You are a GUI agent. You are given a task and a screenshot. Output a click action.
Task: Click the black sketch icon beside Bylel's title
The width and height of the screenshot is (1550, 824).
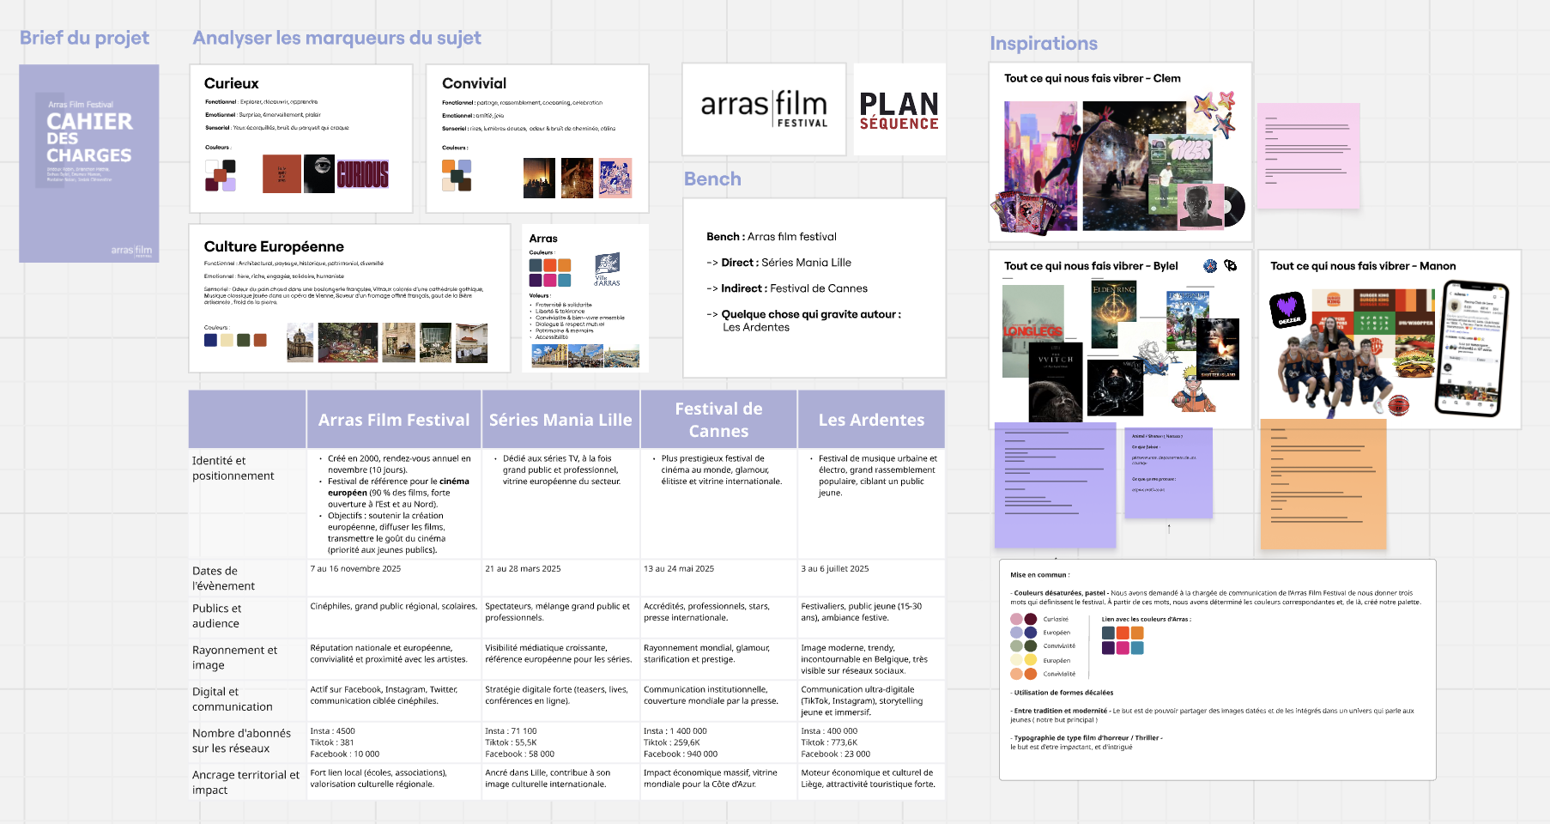(x=1231, y=266)
